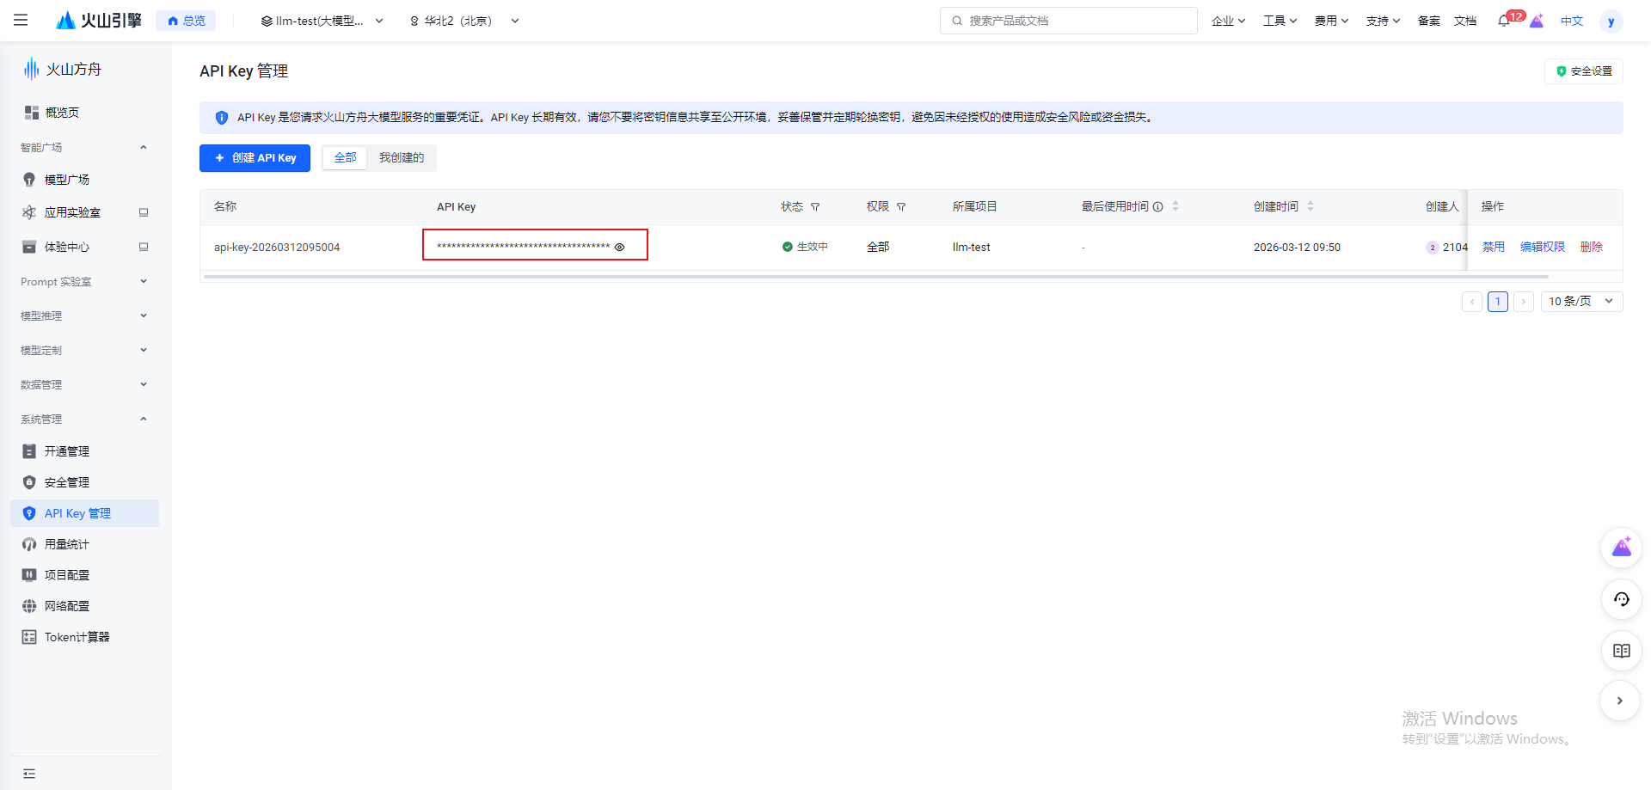Focus the 搜索产品或文档 search box

pos(1068,21)
